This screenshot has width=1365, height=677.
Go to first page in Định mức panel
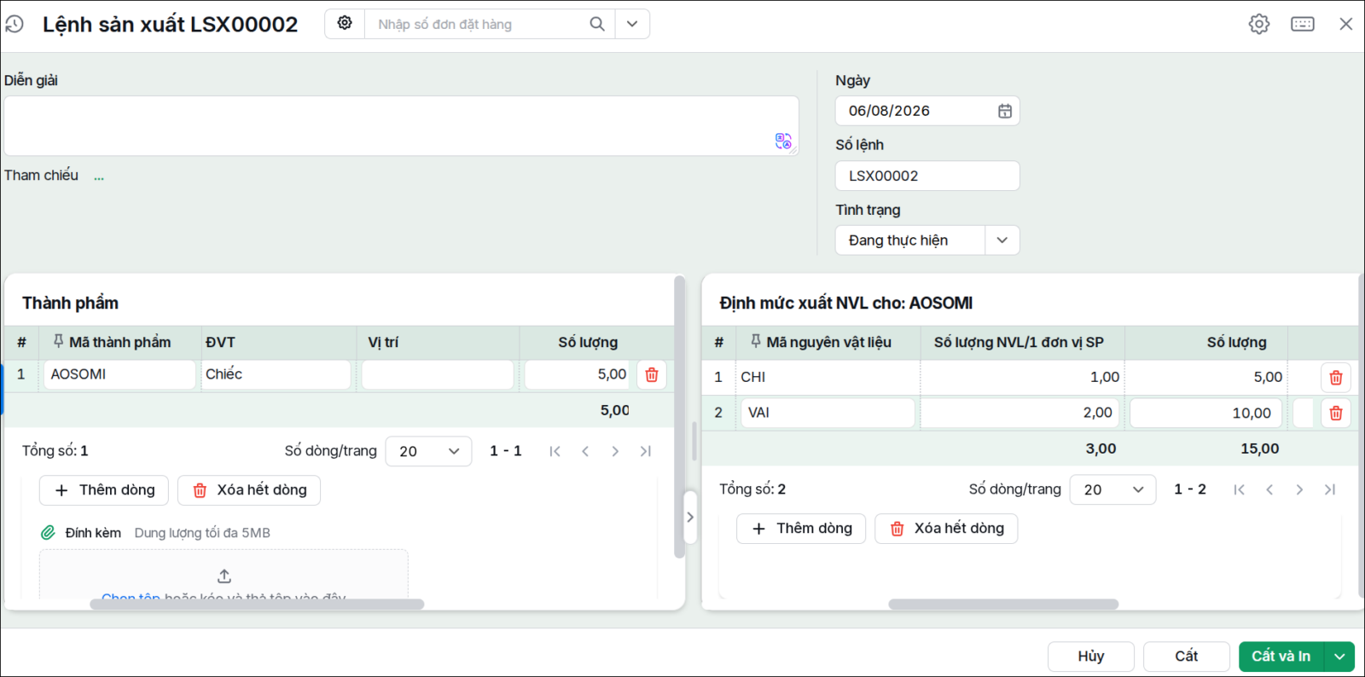click(x=1240, y=489)
